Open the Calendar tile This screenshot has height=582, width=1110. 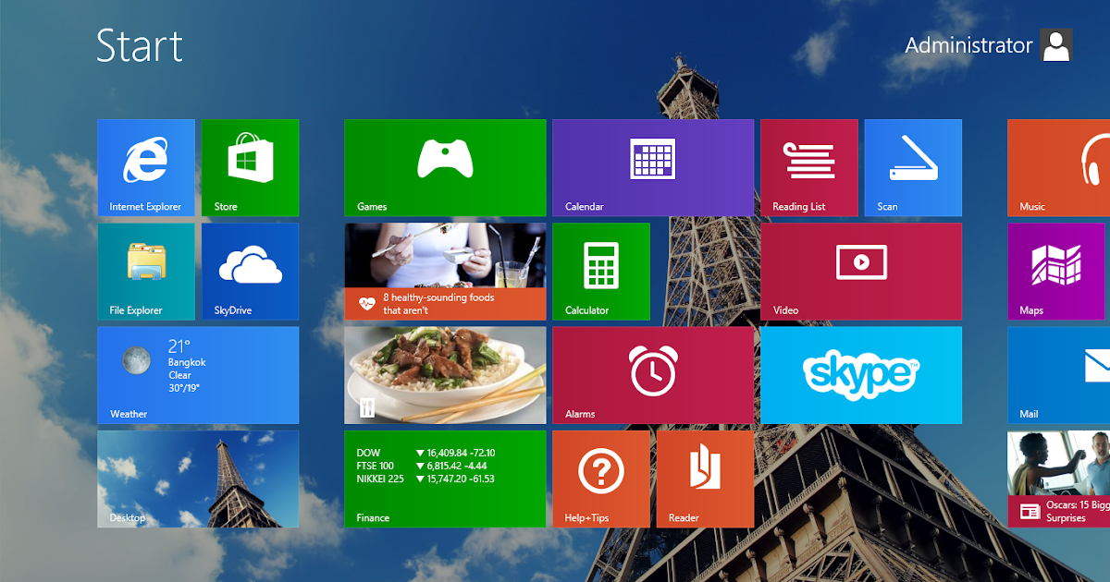(x=653, y=168)
